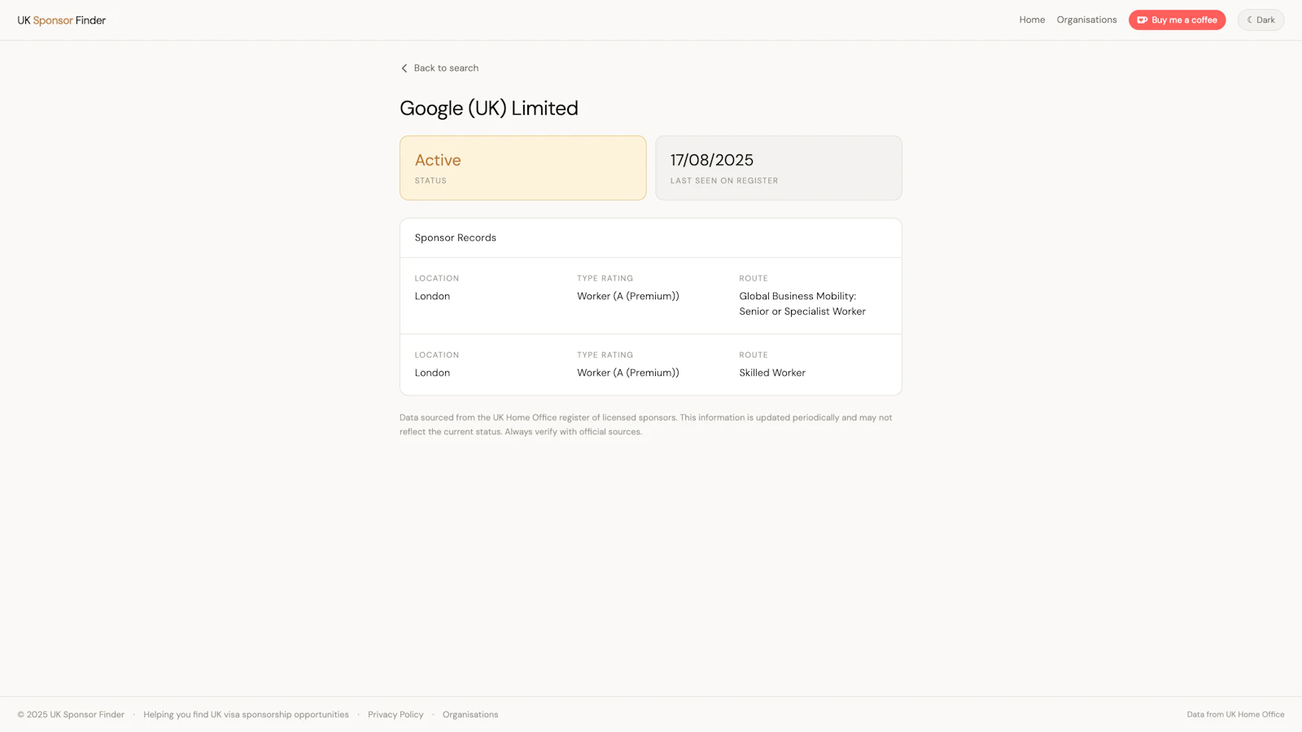Viewport: 1302px width, 732px height.
Task: Select Worker (A (Premium)) in first record
Action: coord(628,296)
